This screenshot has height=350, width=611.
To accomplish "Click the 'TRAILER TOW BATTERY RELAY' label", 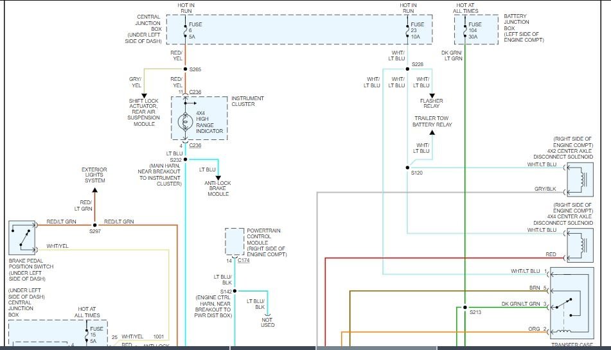I will (432, 121).
